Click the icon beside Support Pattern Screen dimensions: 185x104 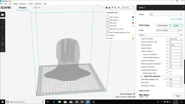(167, 45)
